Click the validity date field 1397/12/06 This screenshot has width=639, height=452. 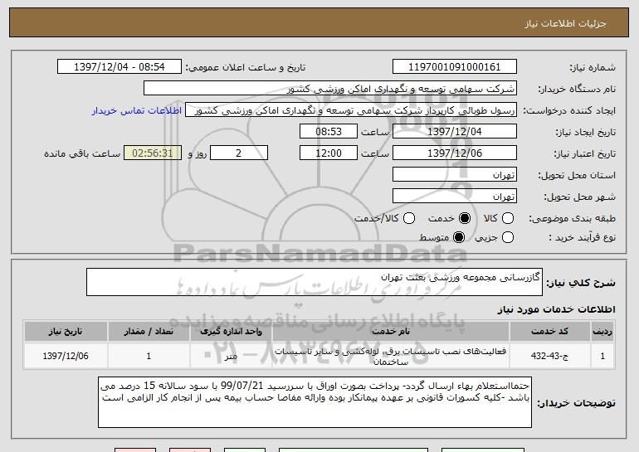[x=455, y=153]
